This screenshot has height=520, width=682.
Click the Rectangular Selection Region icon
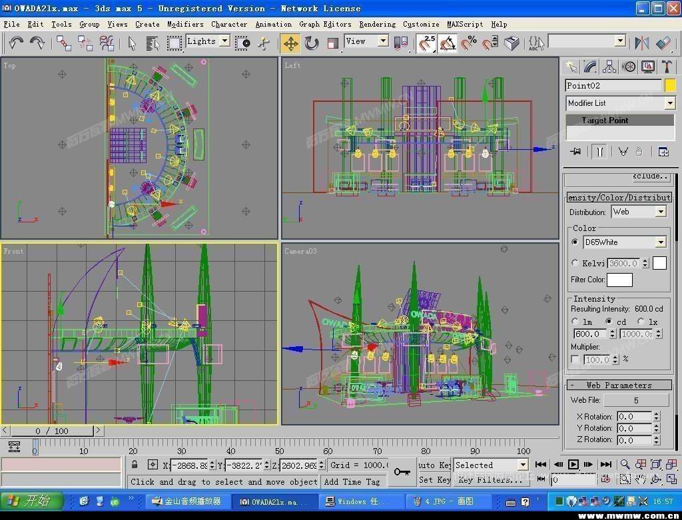coord(174,43)
